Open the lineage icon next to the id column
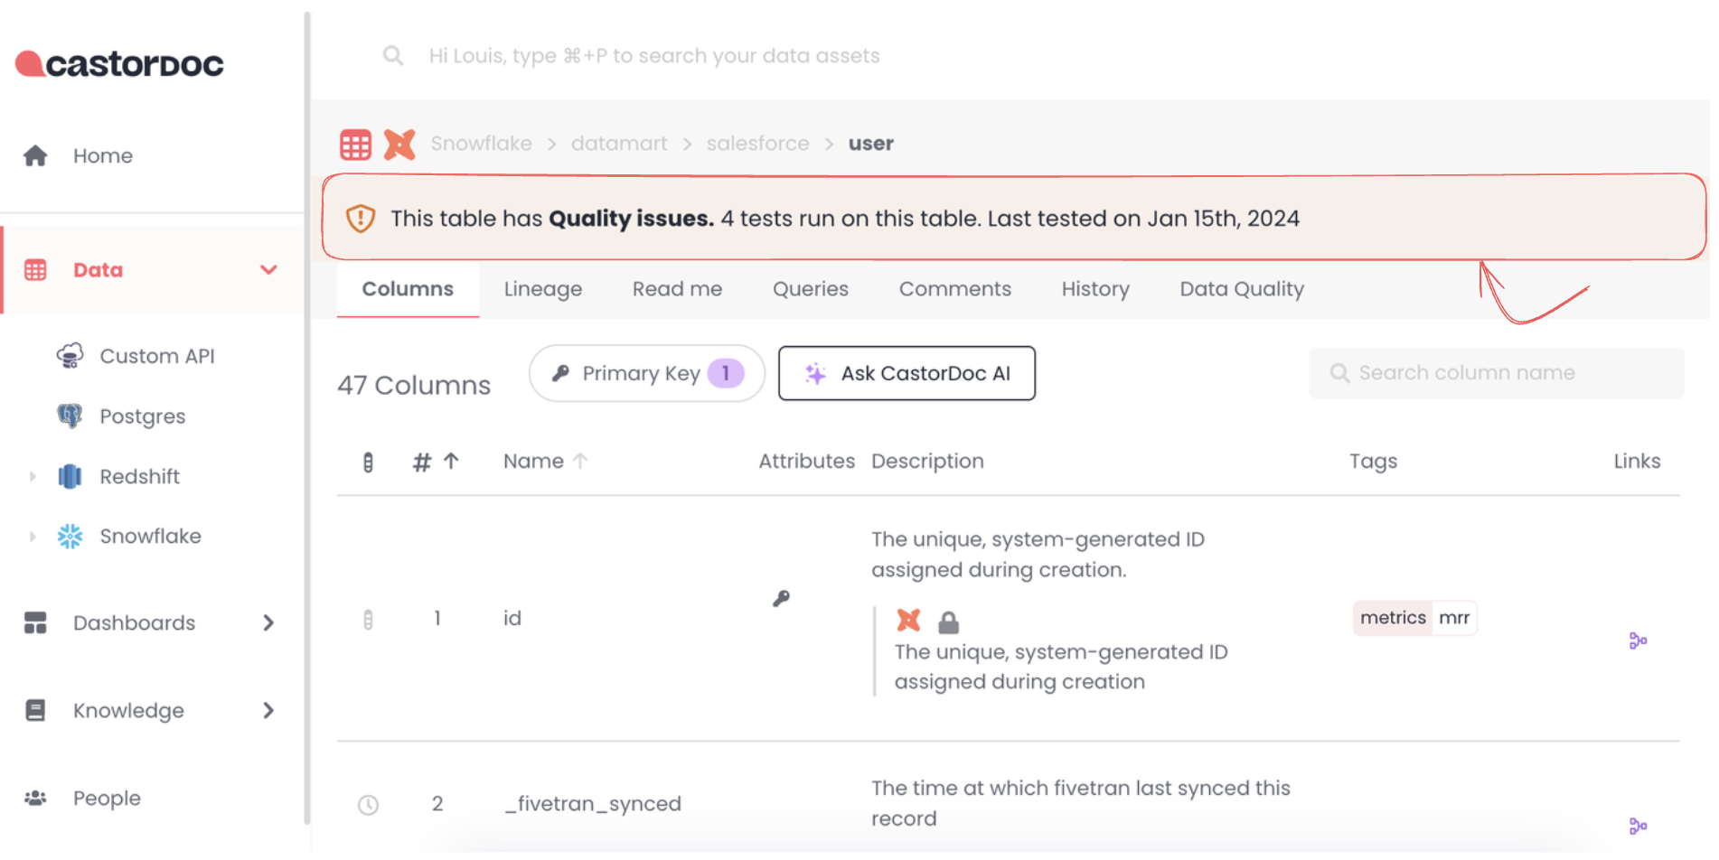The image size is (1719, 860). pos(1638,640)
